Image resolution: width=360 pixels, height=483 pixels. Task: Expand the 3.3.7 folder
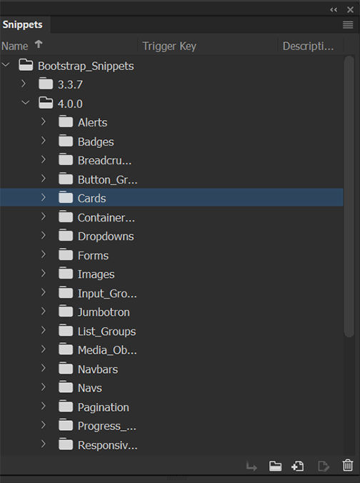pos(24,84)
